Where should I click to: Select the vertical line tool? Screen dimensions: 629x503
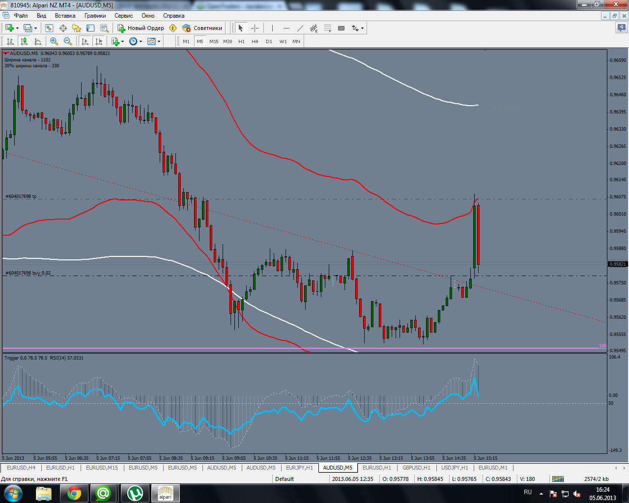click(272, 28)
